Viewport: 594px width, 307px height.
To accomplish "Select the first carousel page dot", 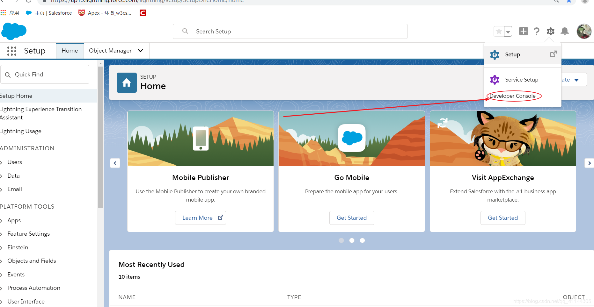I will (341, 240).
